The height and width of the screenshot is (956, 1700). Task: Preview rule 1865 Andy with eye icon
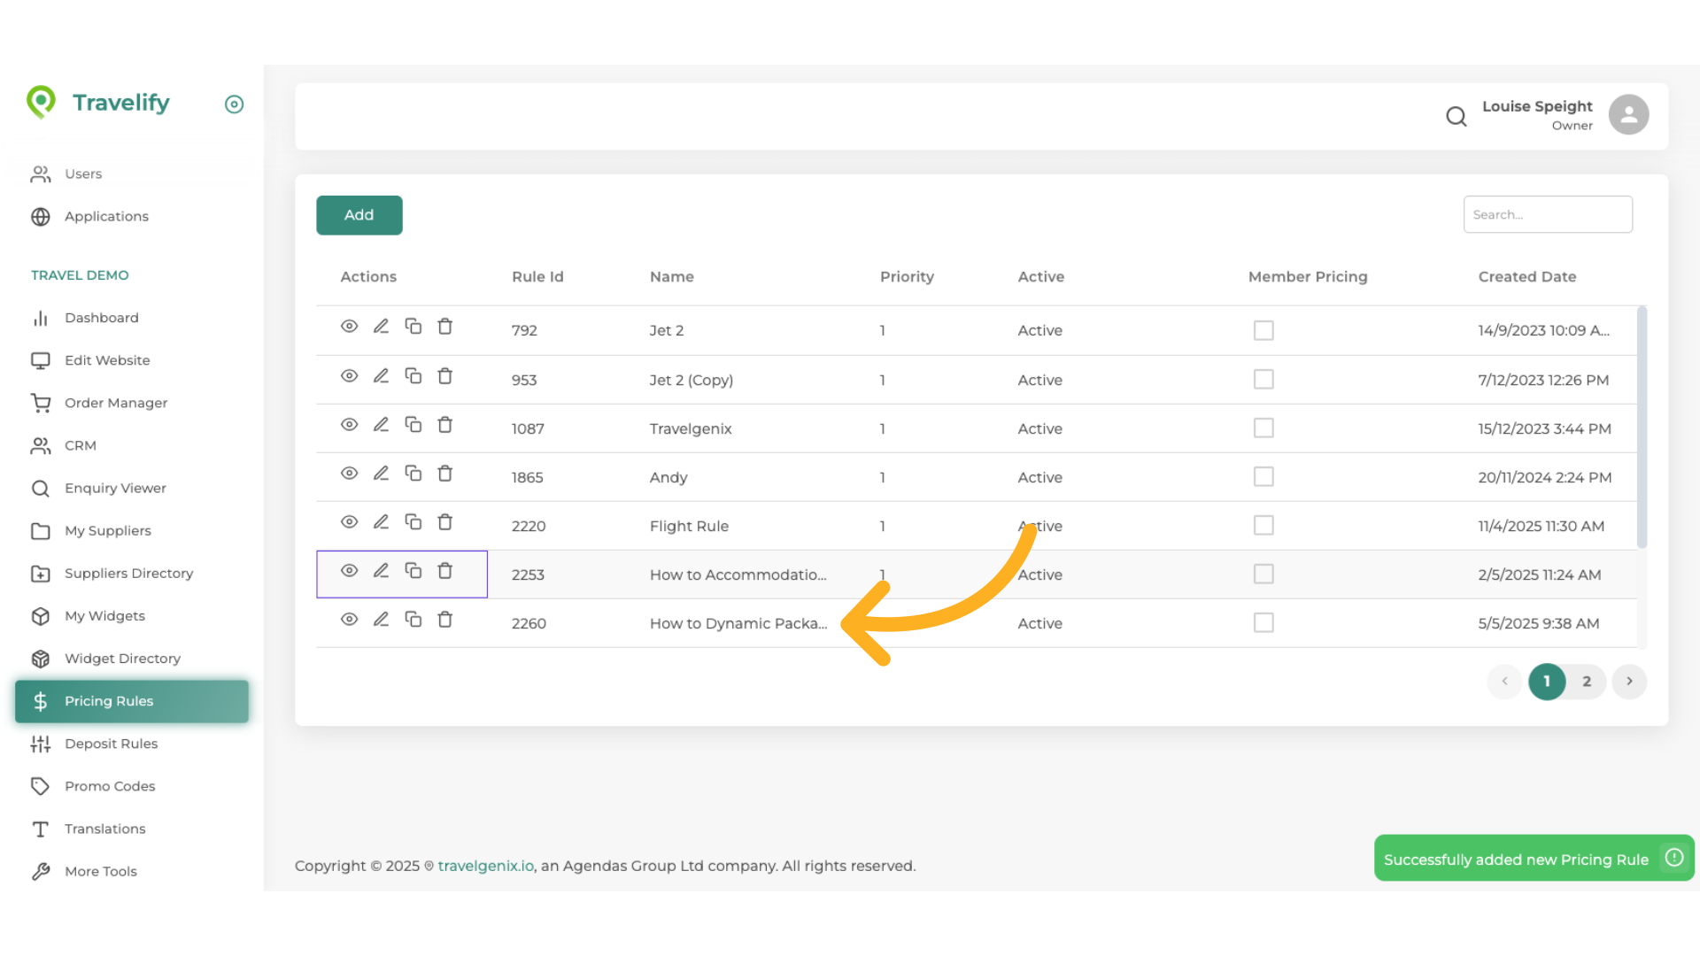tap(349, 473)
